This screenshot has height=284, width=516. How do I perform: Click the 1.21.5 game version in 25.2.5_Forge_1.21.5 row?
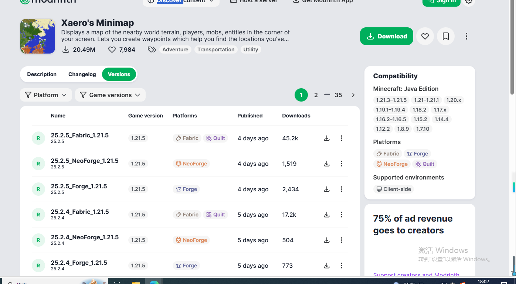tap(138, 189)
